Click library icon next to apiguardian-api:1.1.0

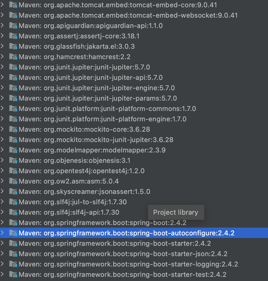point(13,26)
